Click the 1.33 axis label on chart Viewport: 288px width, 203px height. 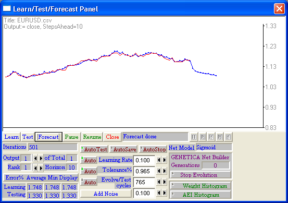coord(271,26)
